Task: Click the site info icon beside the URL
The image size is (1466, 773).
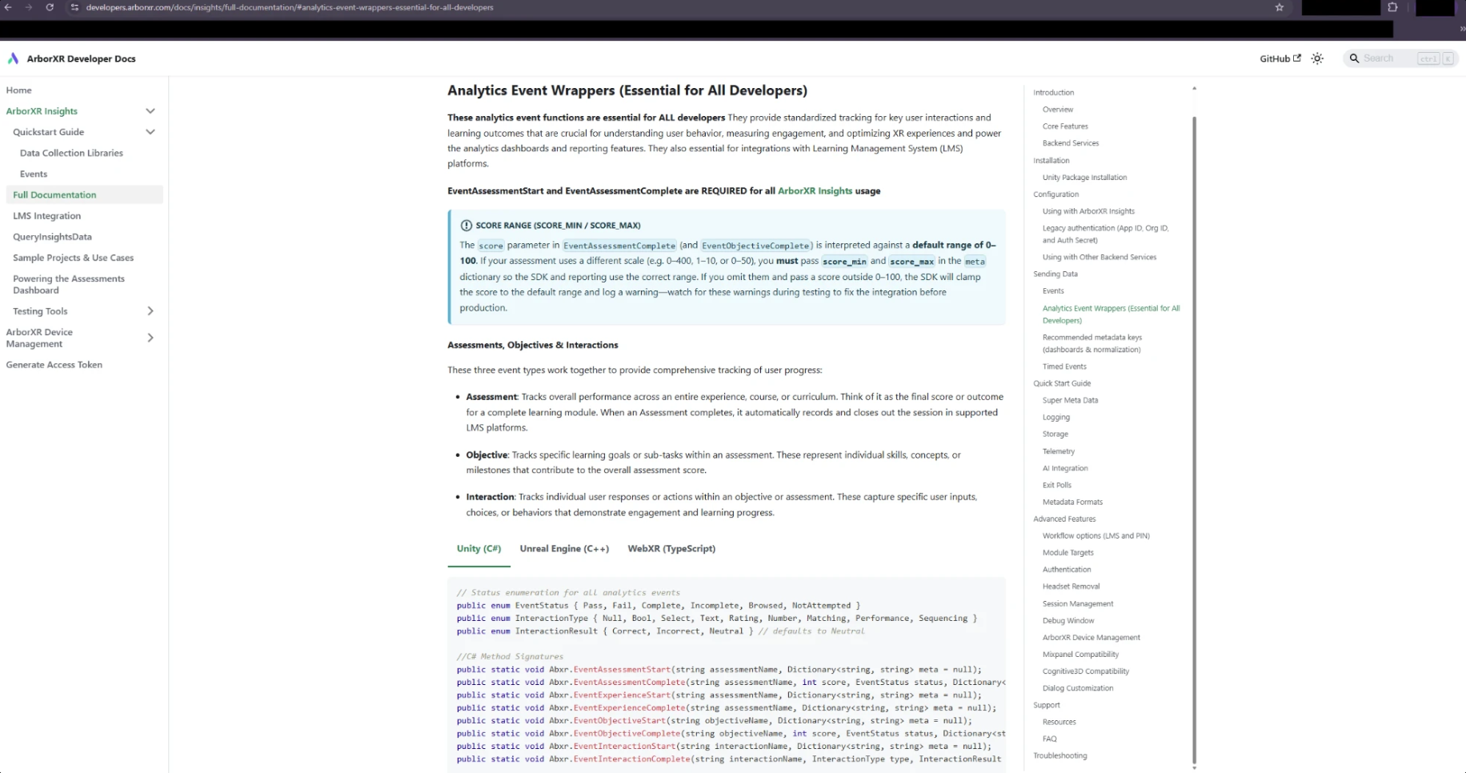Action: pyautogui.click(x=75, y=7)
